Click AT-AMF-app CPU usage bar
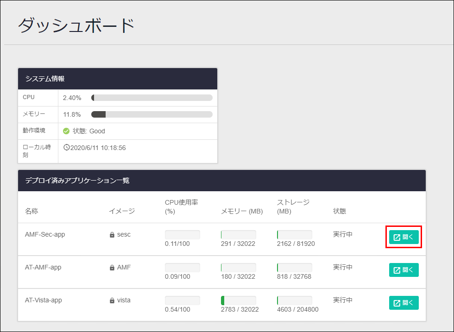 click(x=183, y=268)
